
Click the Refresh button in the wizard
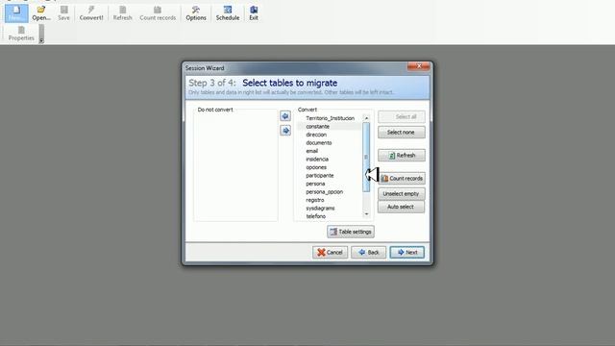(402, 156)
